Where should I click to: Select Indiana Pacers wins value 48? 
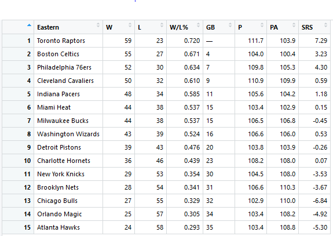point(128,94)
